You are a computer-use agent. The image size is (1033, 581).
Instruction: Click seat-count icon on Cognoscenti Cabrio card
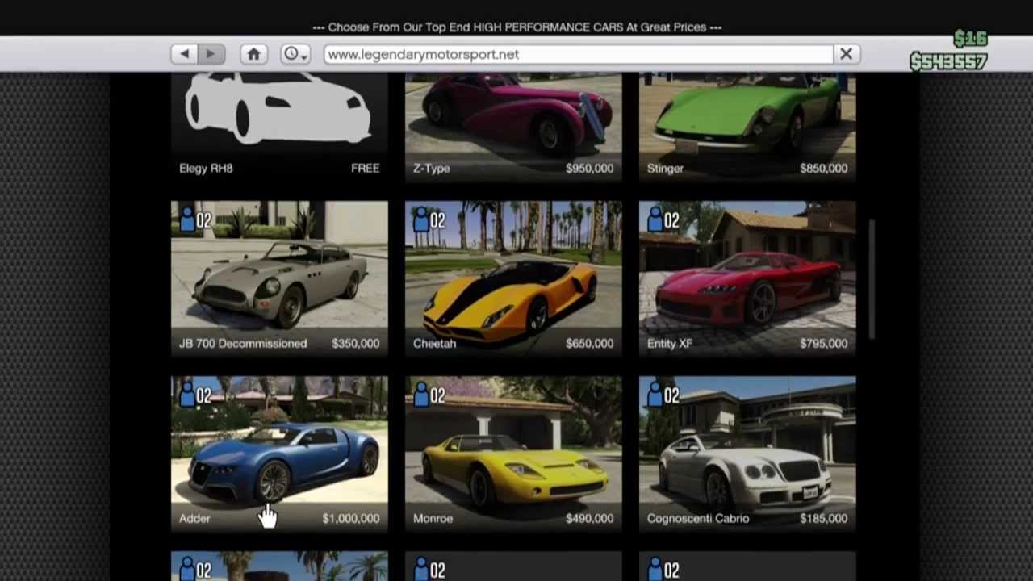[663, 395]
